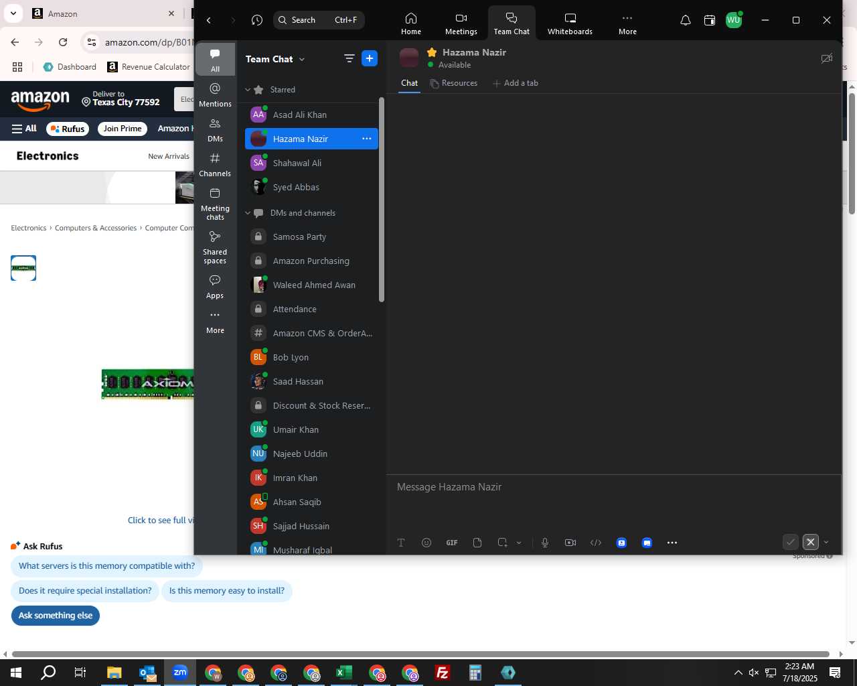Click chat list vertical scrollbar
Screen dimensions: 857x686
click(x=382, y=200)
